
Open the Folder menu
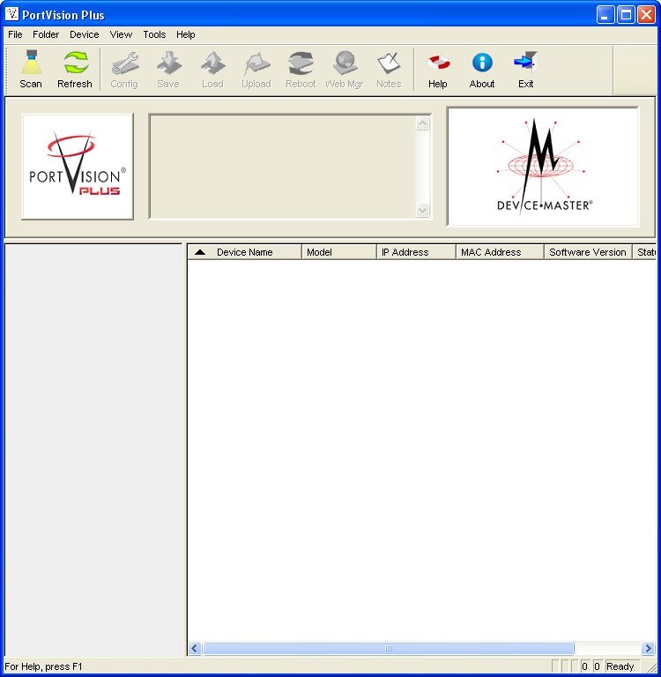point(46,34)
